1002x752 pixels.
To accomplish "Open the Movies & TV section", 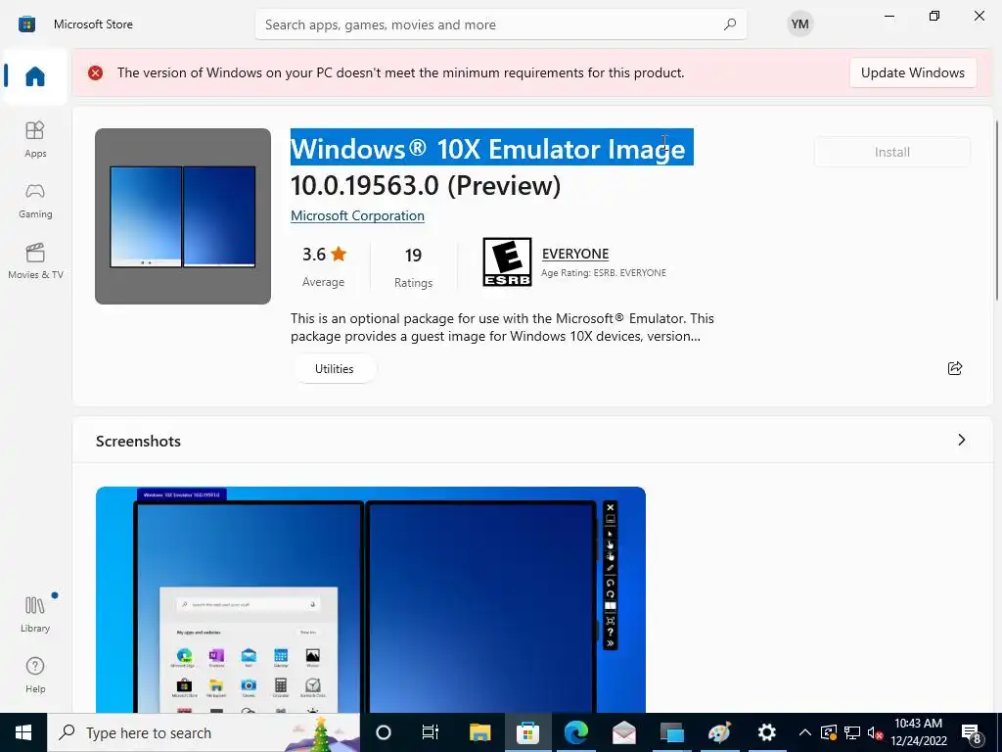I will (x=35, y=260).
